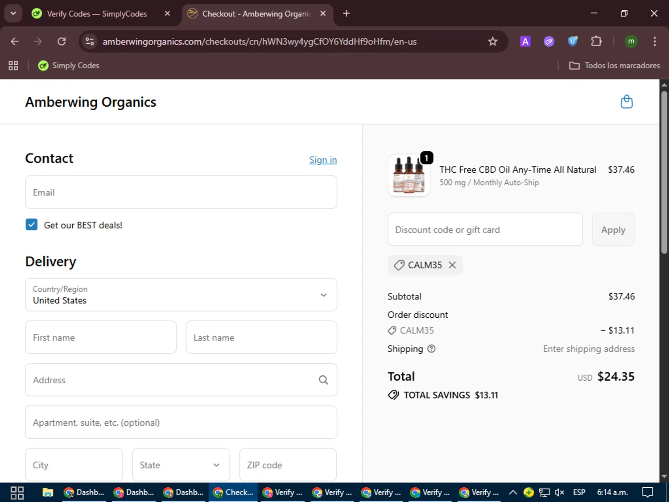Go back to the previous page
The image size is (669, 502).
pos(15,41)
